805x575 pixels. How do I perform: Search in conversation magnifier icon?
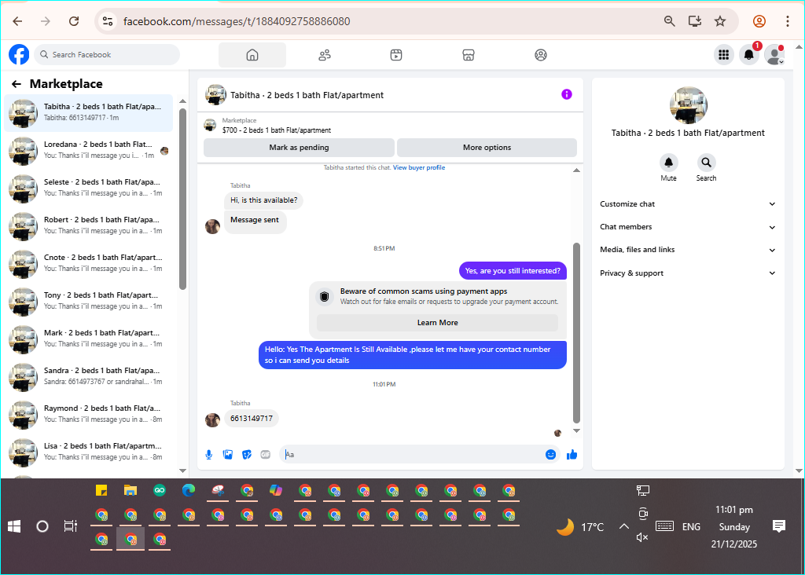point(707,163)
